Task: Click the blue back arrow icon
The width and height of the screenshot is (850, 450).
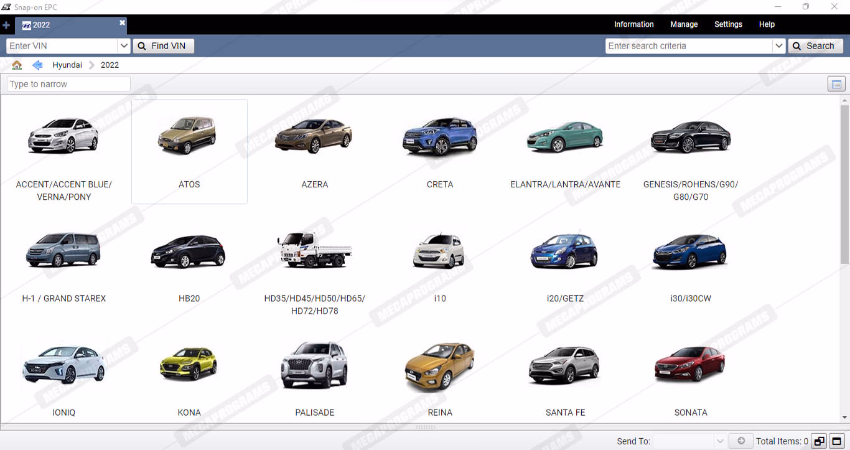Action: coord(37,65)
